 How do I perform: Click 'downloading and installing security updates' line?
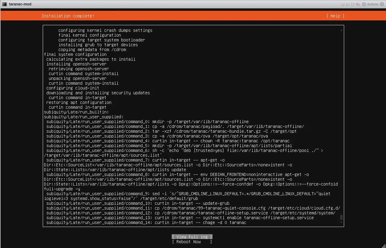pyautogui.click(x=98, y=93)
